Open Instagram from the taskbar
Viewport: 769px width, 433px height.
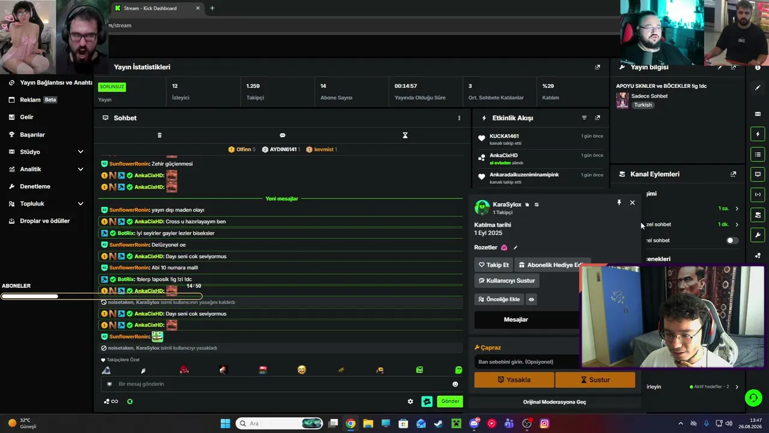[x=544, y=423]
